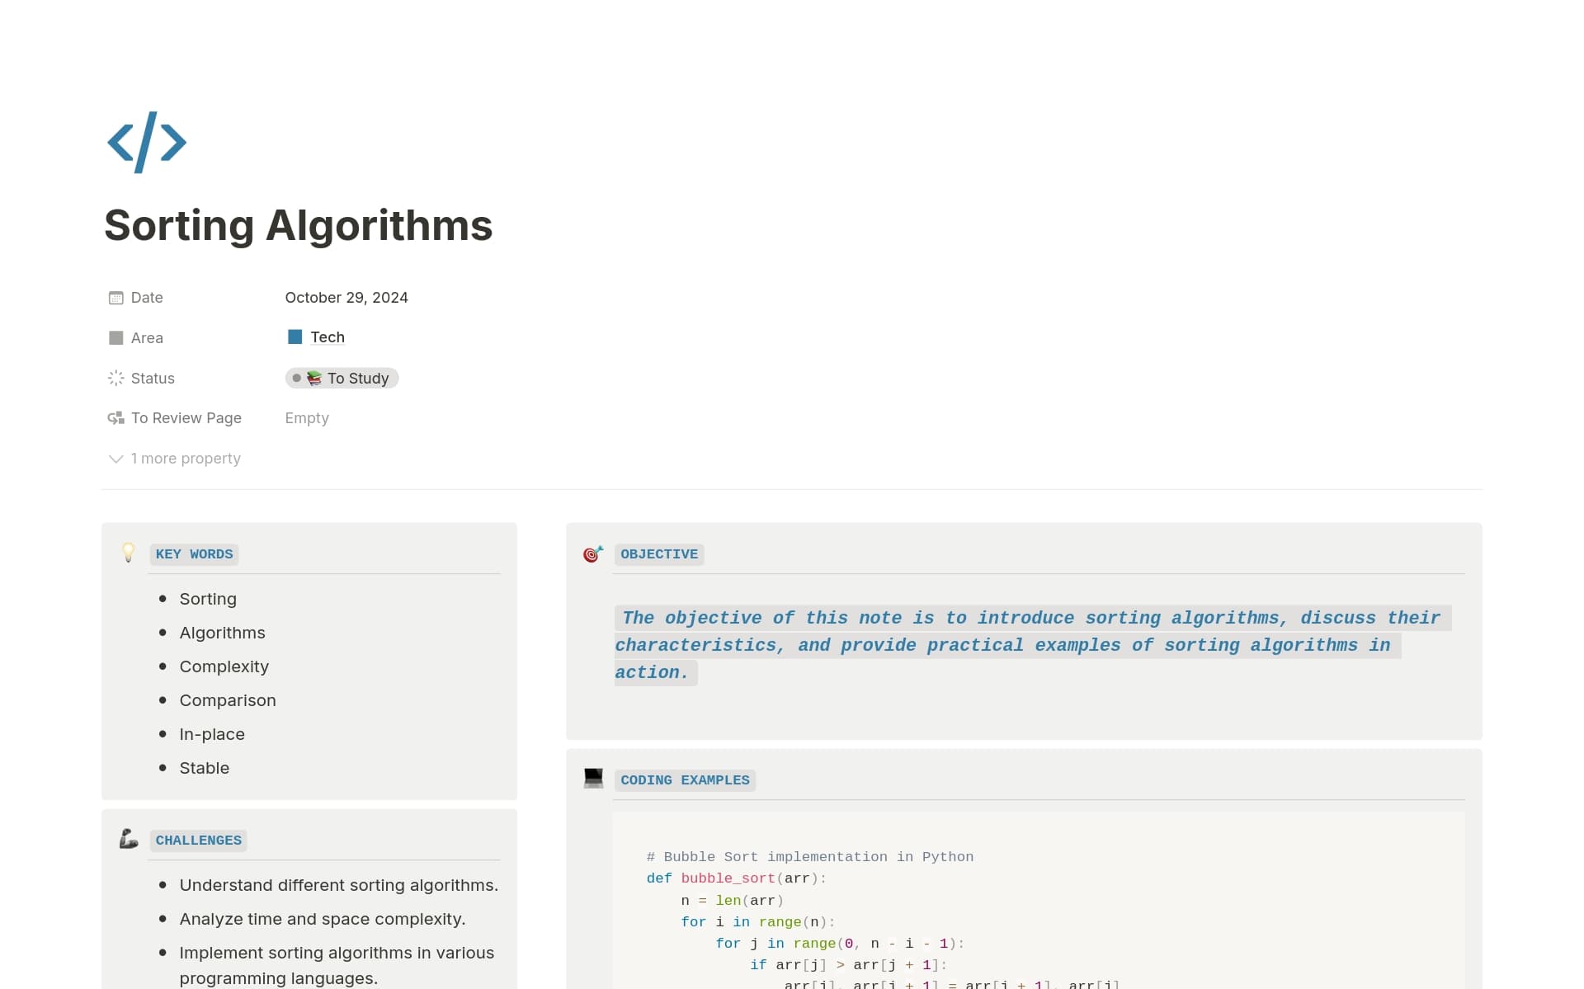
Task: Click the lightbulb icon beside Key Words
Action: (129, 553)
